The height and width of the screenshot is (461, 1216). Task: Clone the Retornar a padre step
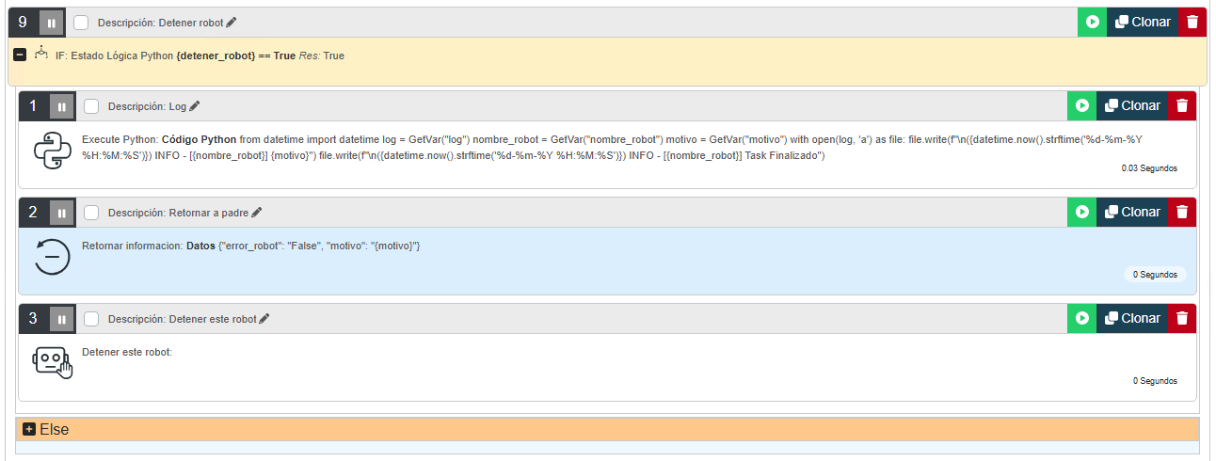pyautogui.click(x=1132, y=212)
